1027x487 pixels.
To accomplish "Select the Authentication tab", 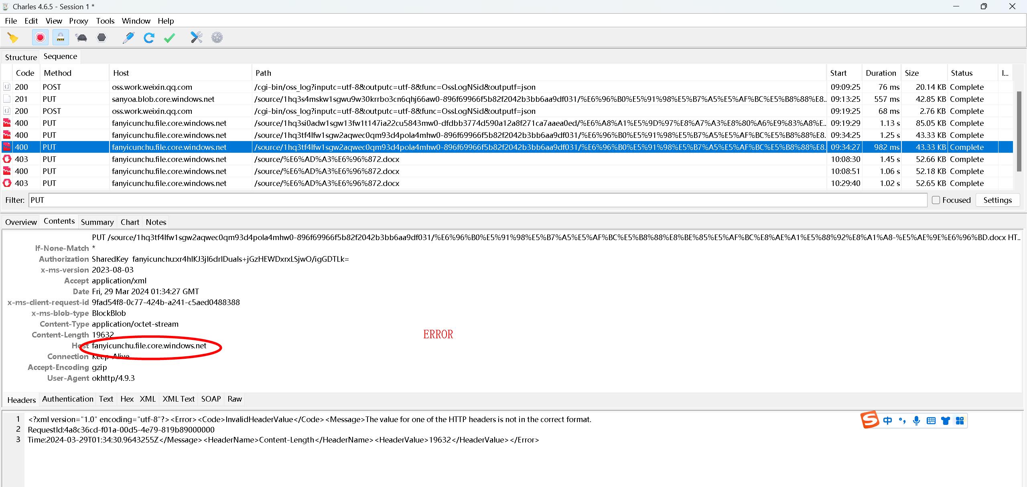I will click(x=68, y=399).
